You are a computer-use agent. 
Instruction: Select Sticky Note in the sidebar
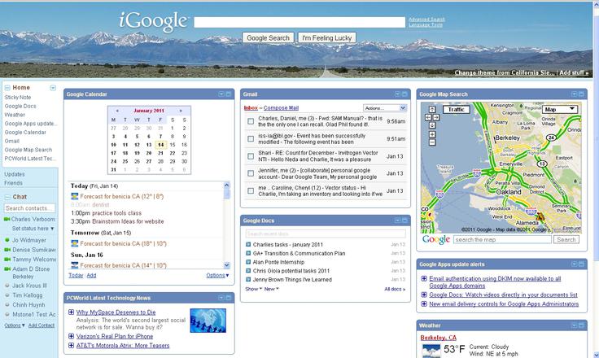click(x=18, y=98)
